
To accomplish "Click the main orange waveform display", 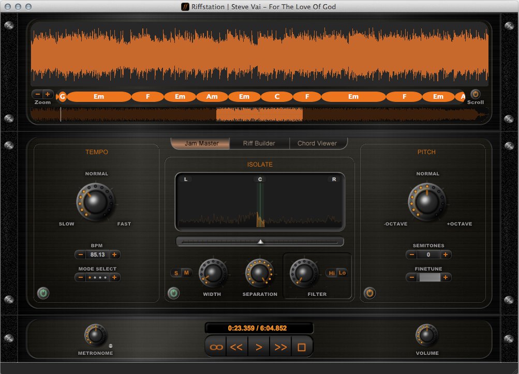I will pos(260,55).
